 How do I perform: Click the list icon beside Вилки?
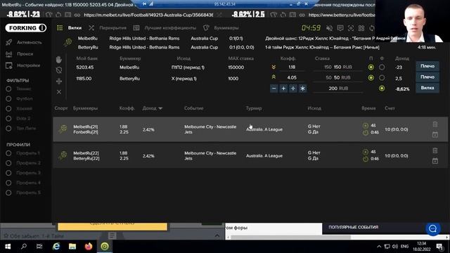click(60, 28)
